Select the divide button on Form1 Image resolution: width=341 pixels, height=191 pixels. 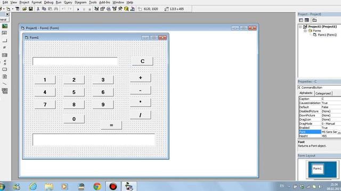pyautogui.click(x=140, y=115)
